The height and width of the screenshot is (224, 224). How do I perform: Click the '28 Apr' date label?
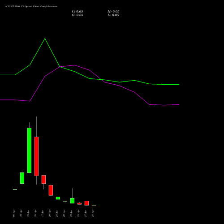[x=93, y=213]
